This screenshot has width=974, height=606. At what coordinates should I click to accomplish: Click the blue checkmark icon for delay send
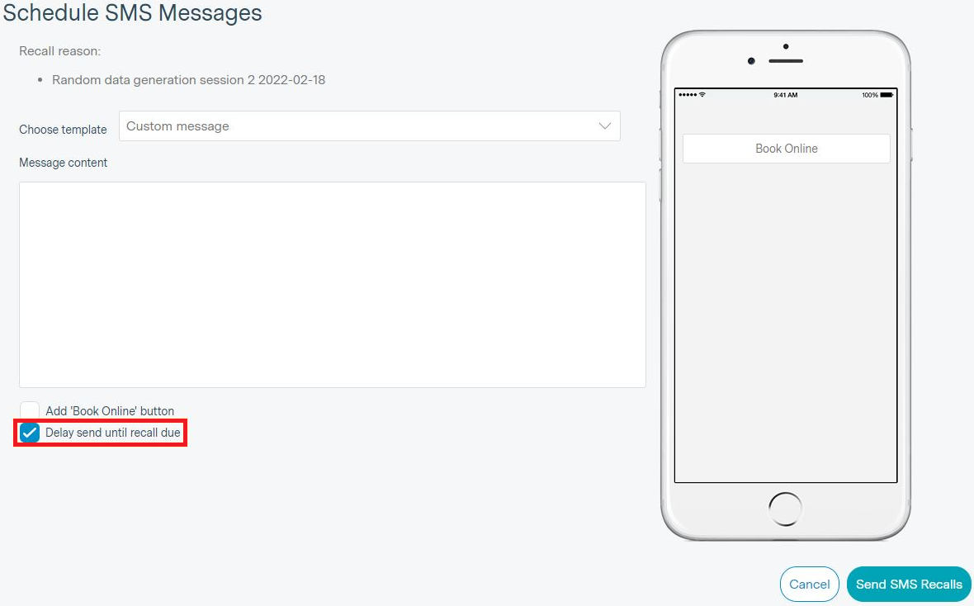coord(29,433)
